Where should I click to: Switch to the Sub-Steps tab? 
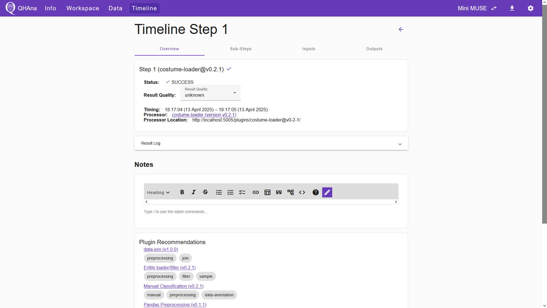pyautogui.click(x=241, y=49)
